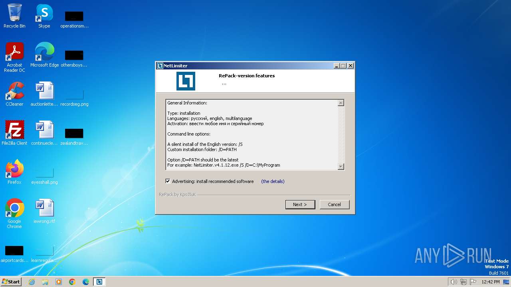Launch Skype from the desktop

click(x=44, y=16)
